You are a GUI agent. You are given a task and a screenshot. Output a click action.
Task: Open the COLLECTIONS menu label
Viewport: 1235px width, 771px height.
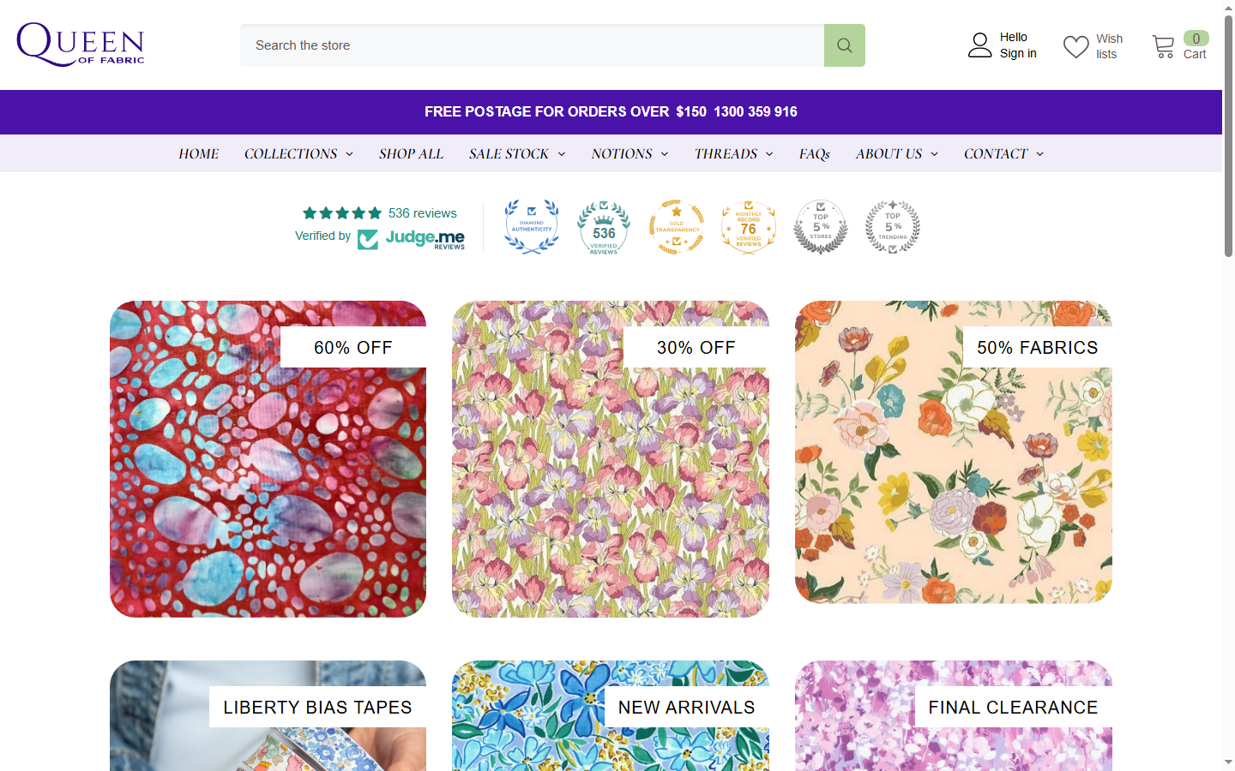tap(291, 154)
